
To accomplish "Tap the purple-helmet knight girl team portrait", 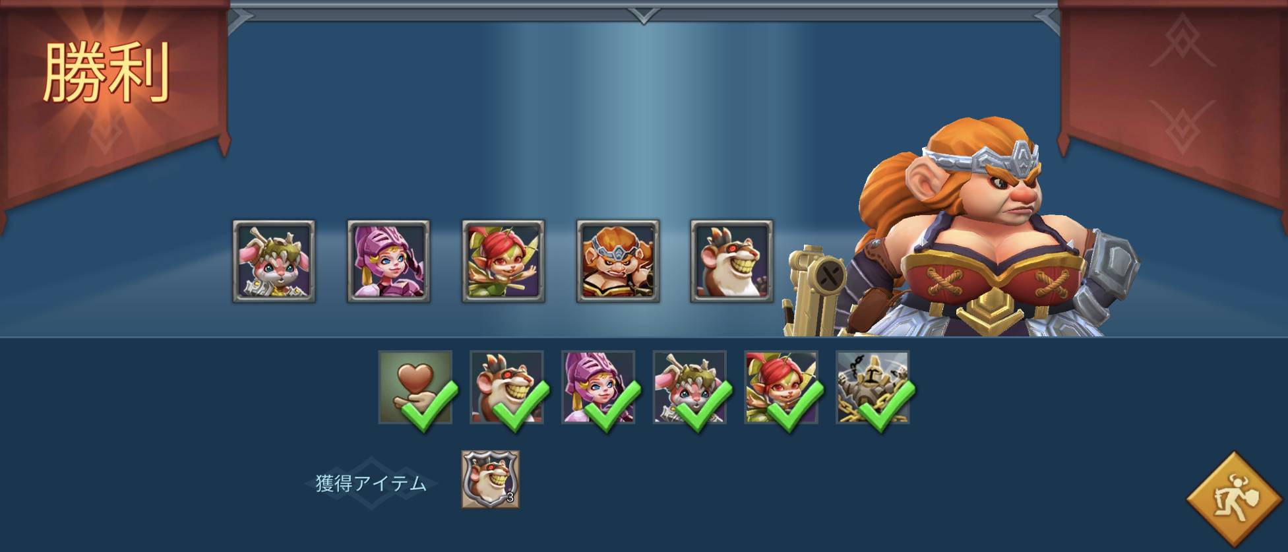I will point(388,261).
